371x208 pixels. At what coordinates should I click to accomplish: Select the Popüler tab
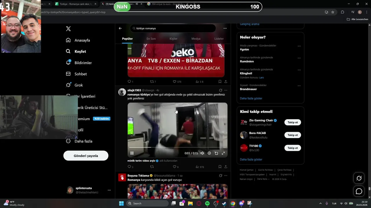coord(127,39)
